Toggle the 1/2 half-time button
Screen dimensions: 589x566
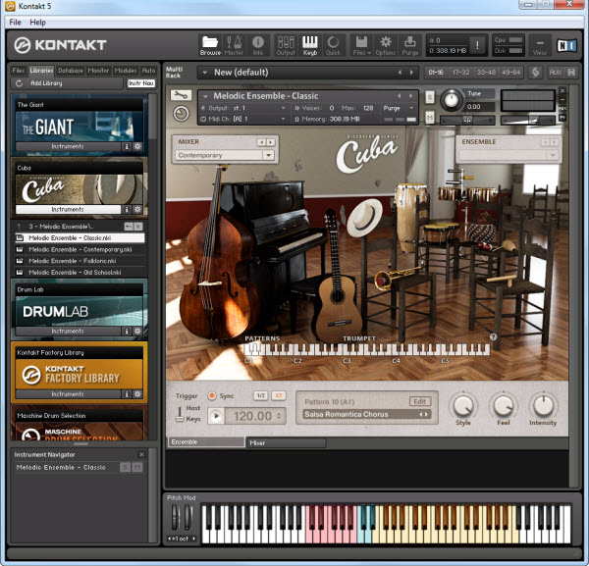click(x=261, y=395)
